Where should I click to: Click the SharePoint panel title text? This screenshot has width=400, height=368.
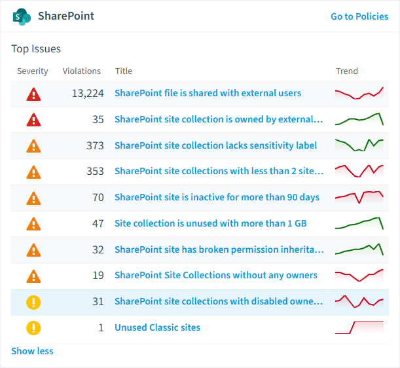pyautogui.click(x=66, y=16)
